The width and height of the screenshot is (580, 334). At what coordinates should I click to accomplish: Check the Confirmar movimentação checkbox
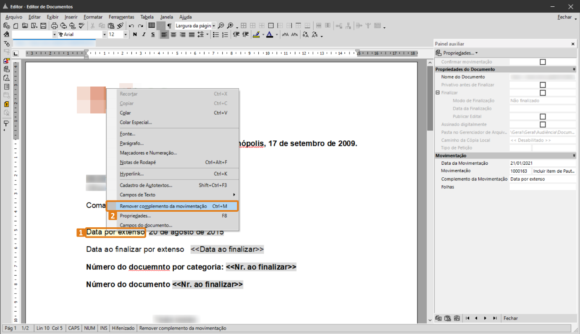point(543,62)
